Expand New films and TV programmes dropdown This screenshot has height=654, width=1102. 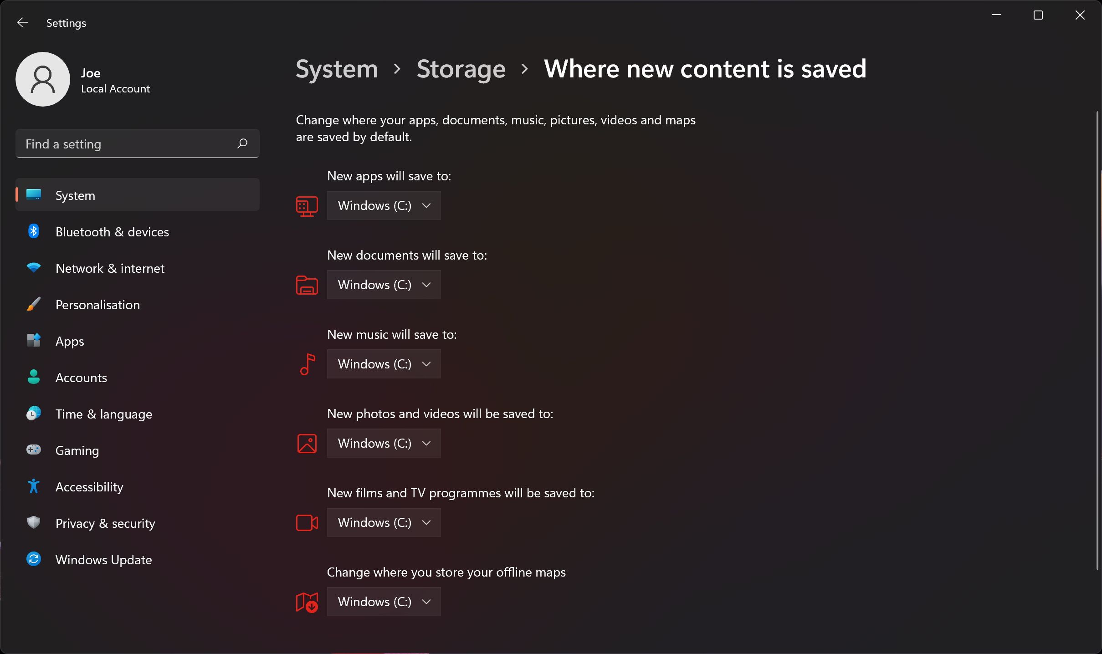pos(383,521)
